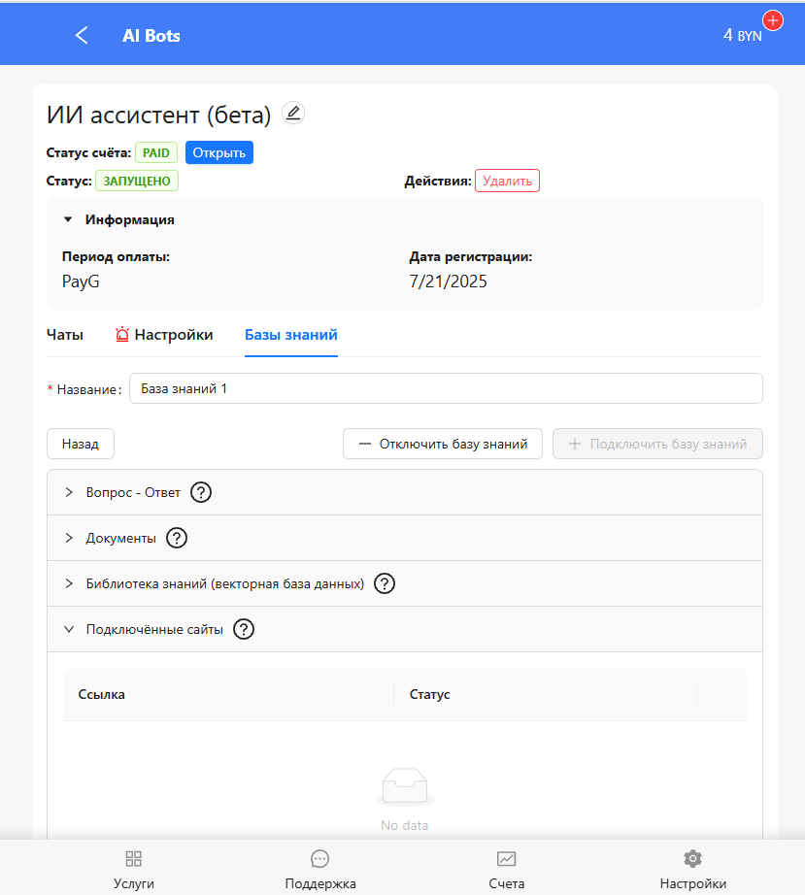
Task: Expand the Документы panel
Action: tap(69, 538)
